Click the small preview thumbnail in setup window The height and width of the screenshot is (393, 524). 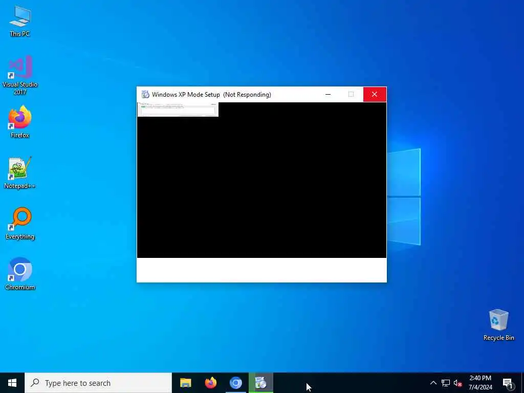178,110
